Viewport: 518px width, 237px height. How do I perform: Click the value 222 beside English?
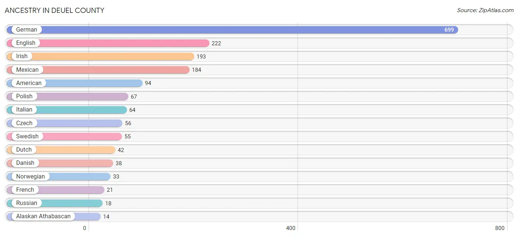tap(216, 43)
